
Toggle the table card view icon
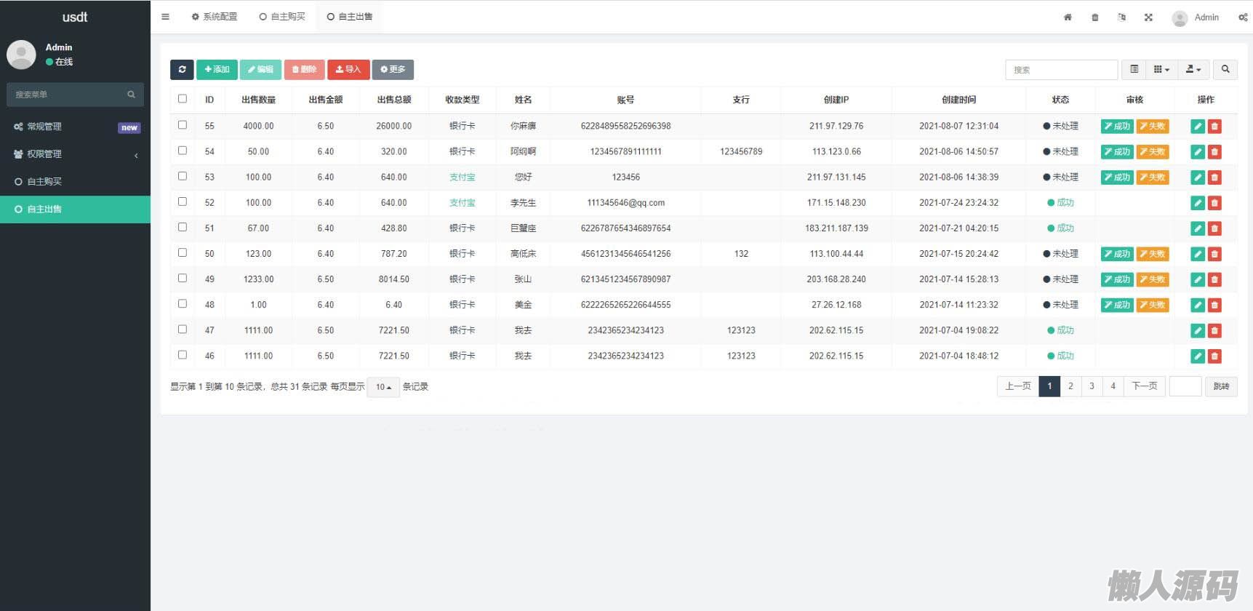(1134, 69)
